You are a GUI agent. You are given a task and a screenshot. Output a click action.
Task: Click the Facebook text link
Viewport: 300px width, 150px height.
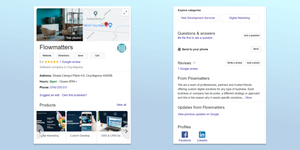click(185, 140)
